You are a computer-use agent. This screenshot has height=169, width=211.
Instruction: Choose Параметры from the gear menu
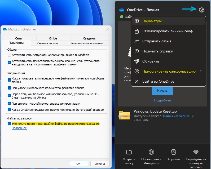168,21
